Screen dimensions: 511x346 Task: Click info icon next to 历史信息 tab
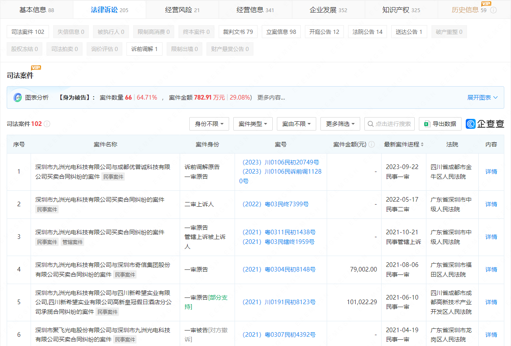(x=493, y=10)
